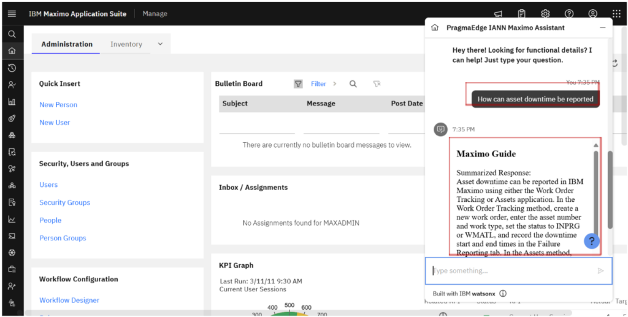Click the document refresh sidebar icon
628x317 pixels.
tap(12, 152)
